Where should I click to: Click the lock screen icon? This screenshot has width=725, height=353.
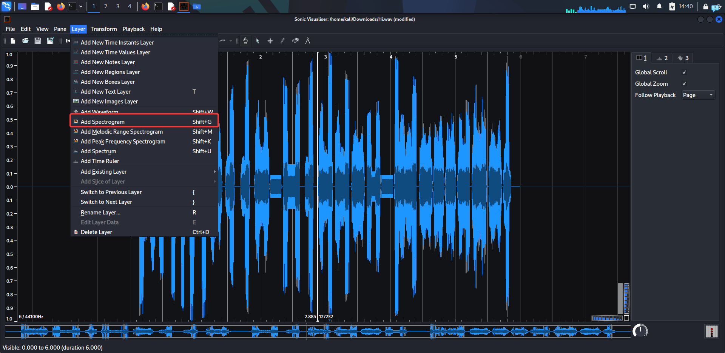click(705, 6)
